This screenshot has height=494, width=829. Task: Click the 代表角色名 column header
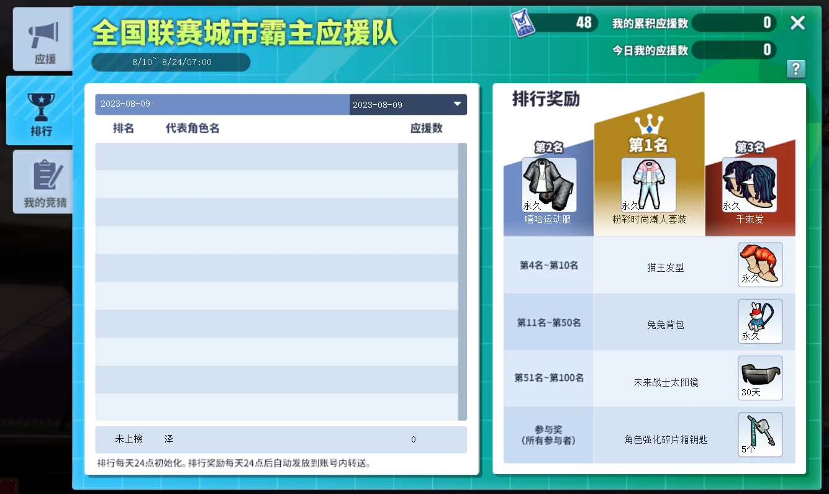coord(193,128)
